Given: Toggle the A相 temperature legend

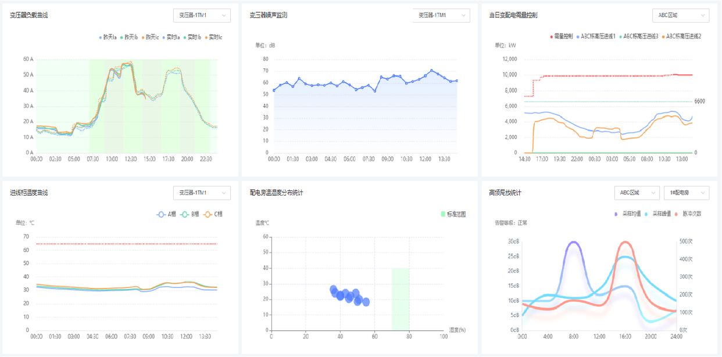Looking at the screenshot, I should pos(166,214).
